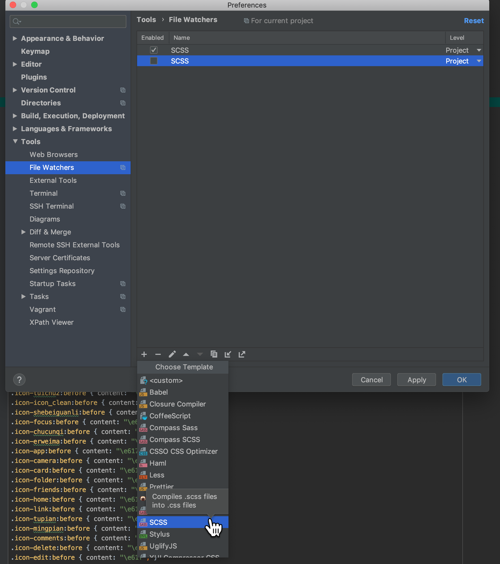500x564 pixels.
Task: Click the Import watchers icon
Action: click(x=228, y=354)
